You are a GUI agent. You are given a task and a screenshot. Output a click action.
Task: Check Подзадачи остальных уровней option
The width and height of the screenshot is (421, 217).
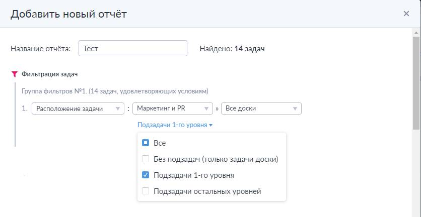146,191
